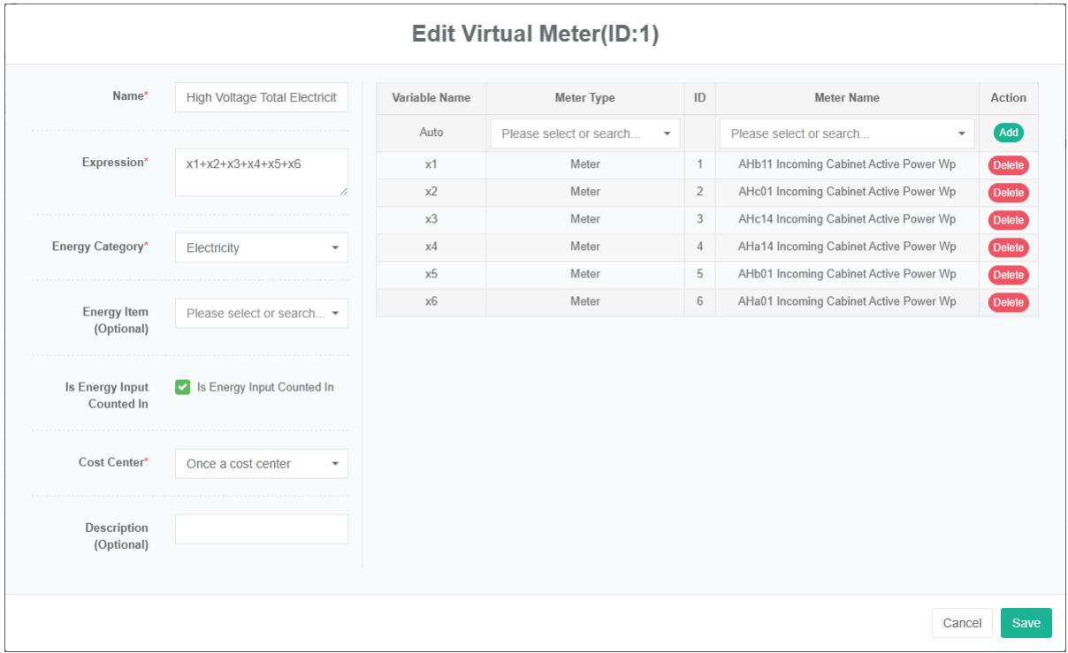Delete the x2 AHc01 meter row
This screenshot has width=1068, height=653.
click(1008, 193)
